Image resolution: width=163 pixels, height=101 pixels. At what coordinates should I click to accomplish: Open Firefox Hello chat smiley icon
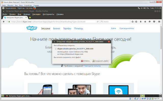[x=150, y=22]
